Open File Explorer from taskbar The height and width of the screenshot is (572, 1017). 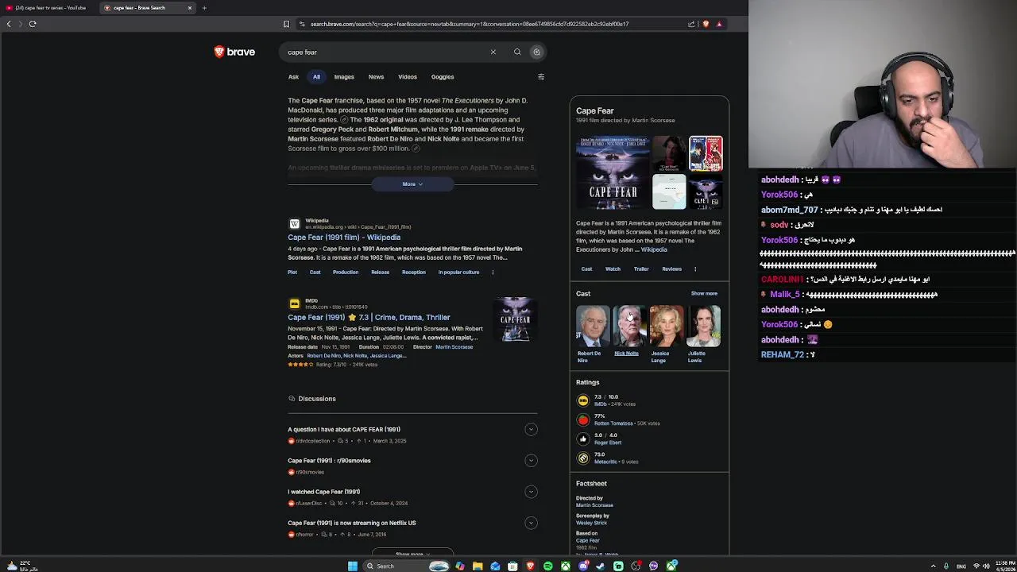478,566
